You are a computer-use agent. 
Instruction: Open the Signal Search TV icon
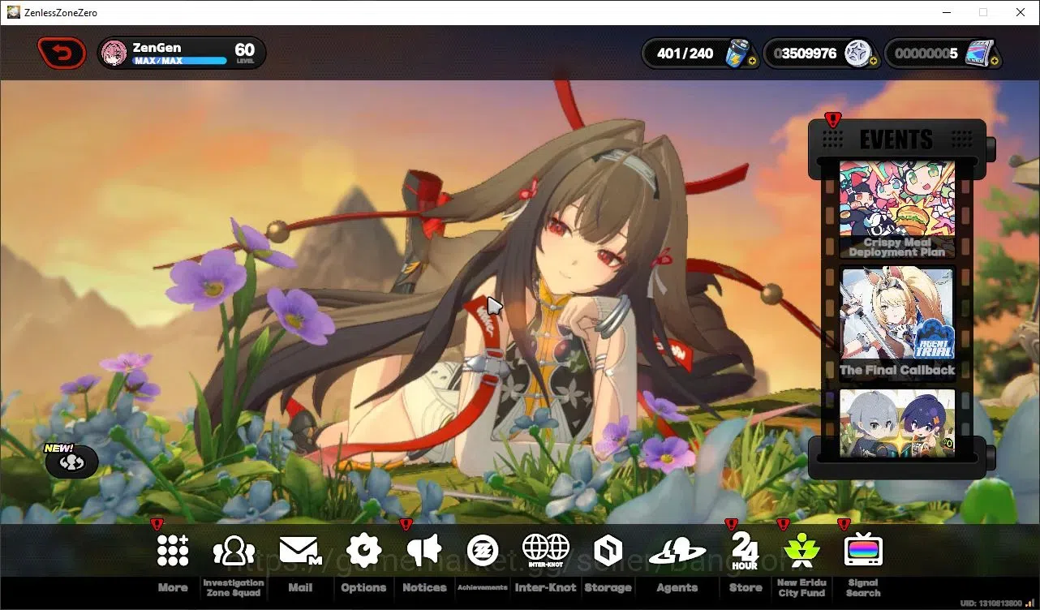pos(863,551)
